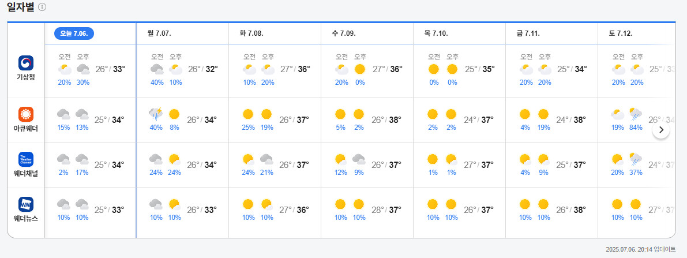Click 기상청 sunny icon for Wednesday afternoon
The height and width of the screenshot is (258, 687).
click(x=360, y=69)
